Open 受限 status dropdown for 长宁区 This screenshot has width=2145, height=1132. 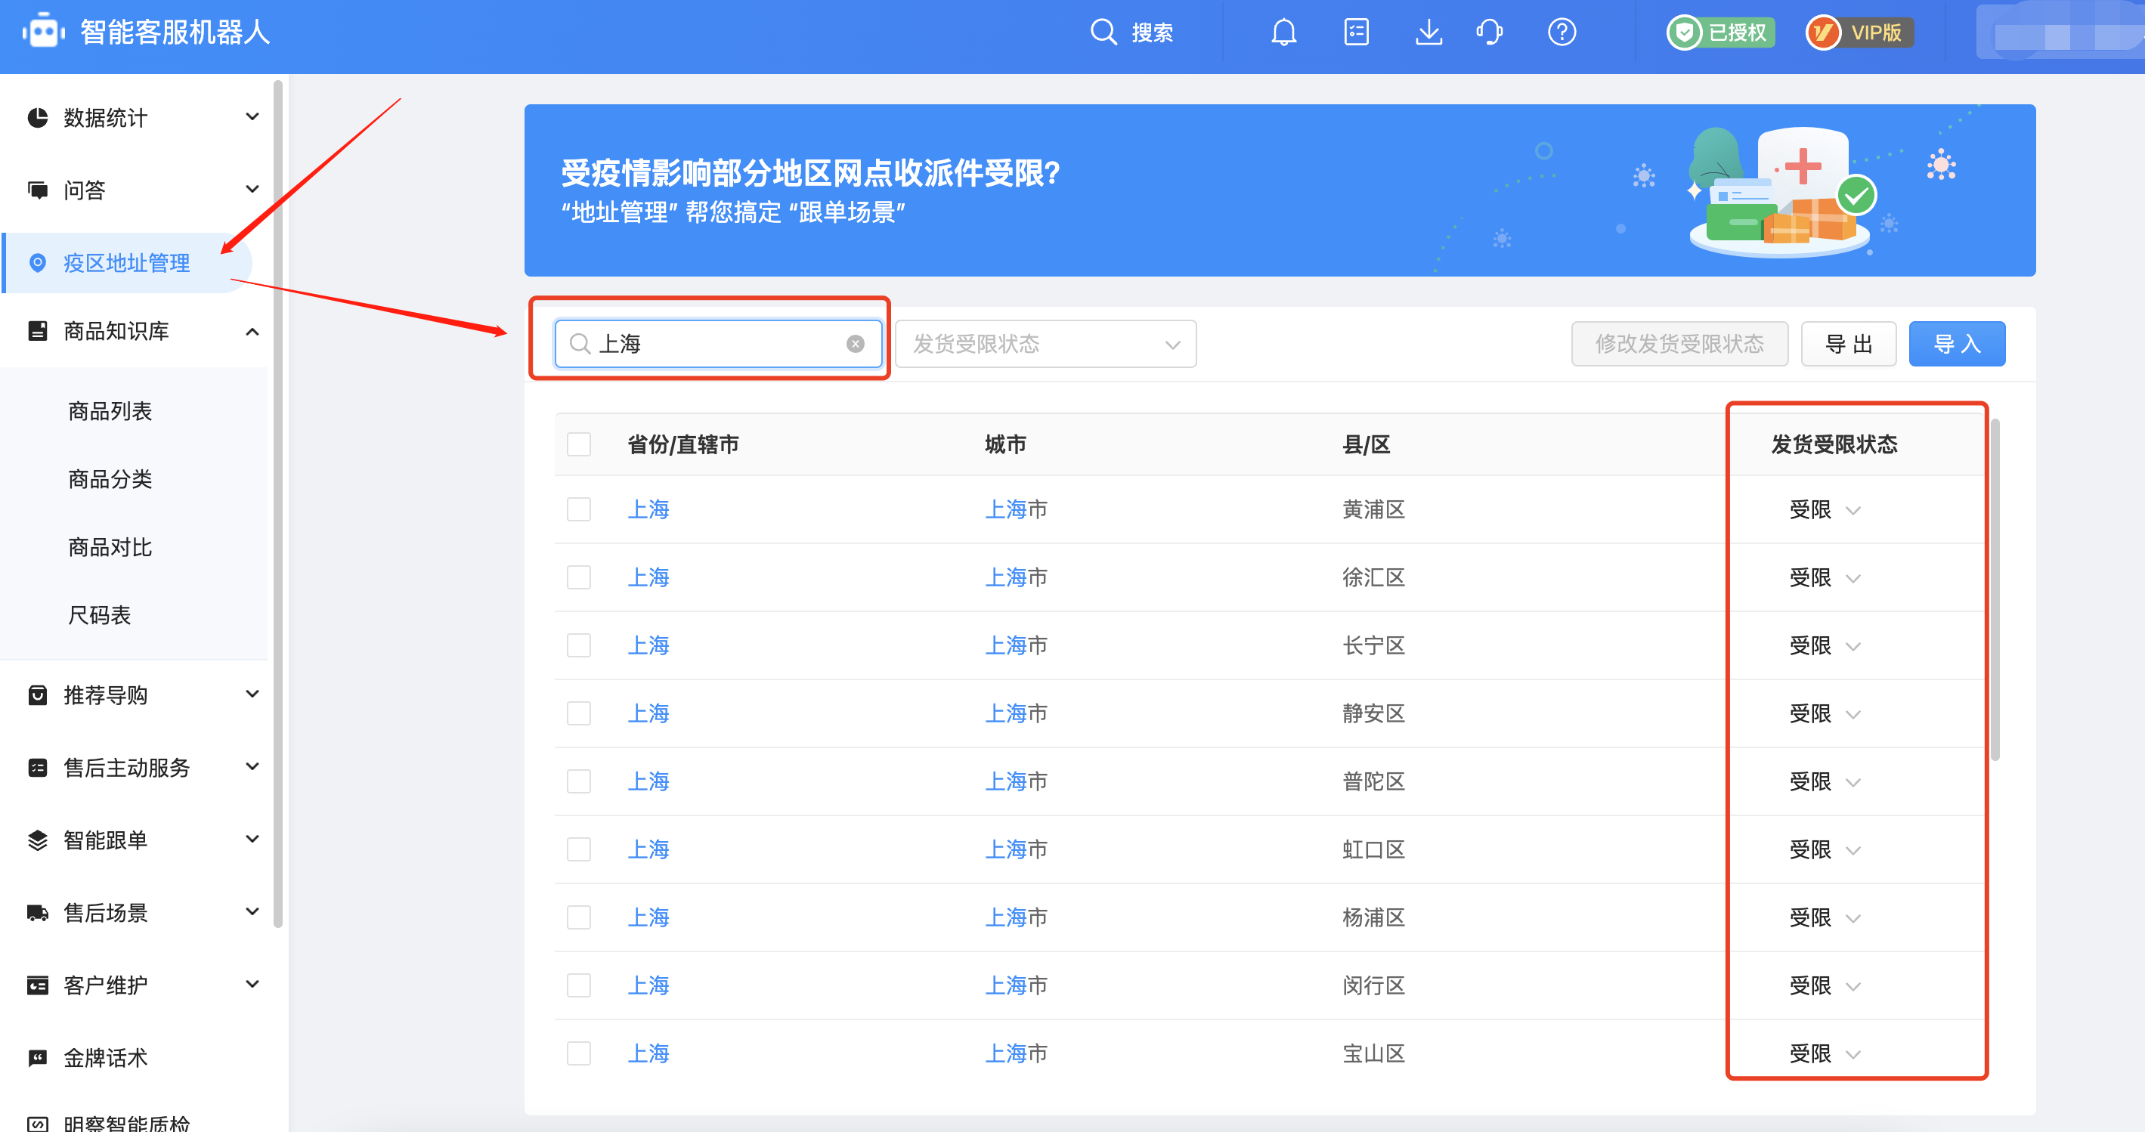pyautogui.click(x=1825, y=646)
